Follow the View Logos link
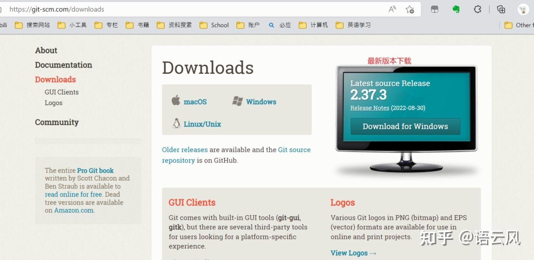The width and height of the screenshot is (534, 260). click(x=350, y=253)
